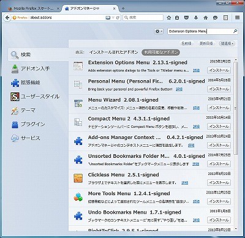Install Personal Menu add-on

pos(219,89)
